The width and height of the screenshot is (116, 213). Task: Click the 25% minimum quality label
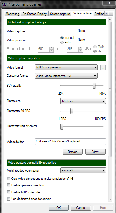(61, 94)
